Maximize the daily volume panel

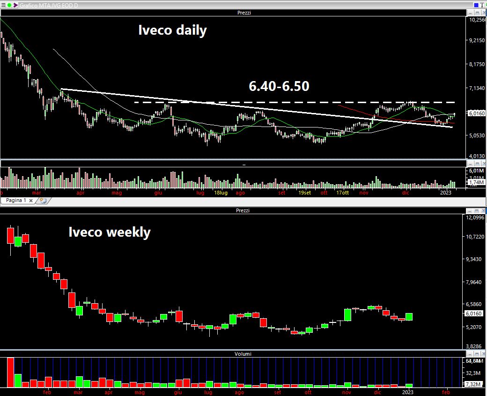tap(477, 164)
